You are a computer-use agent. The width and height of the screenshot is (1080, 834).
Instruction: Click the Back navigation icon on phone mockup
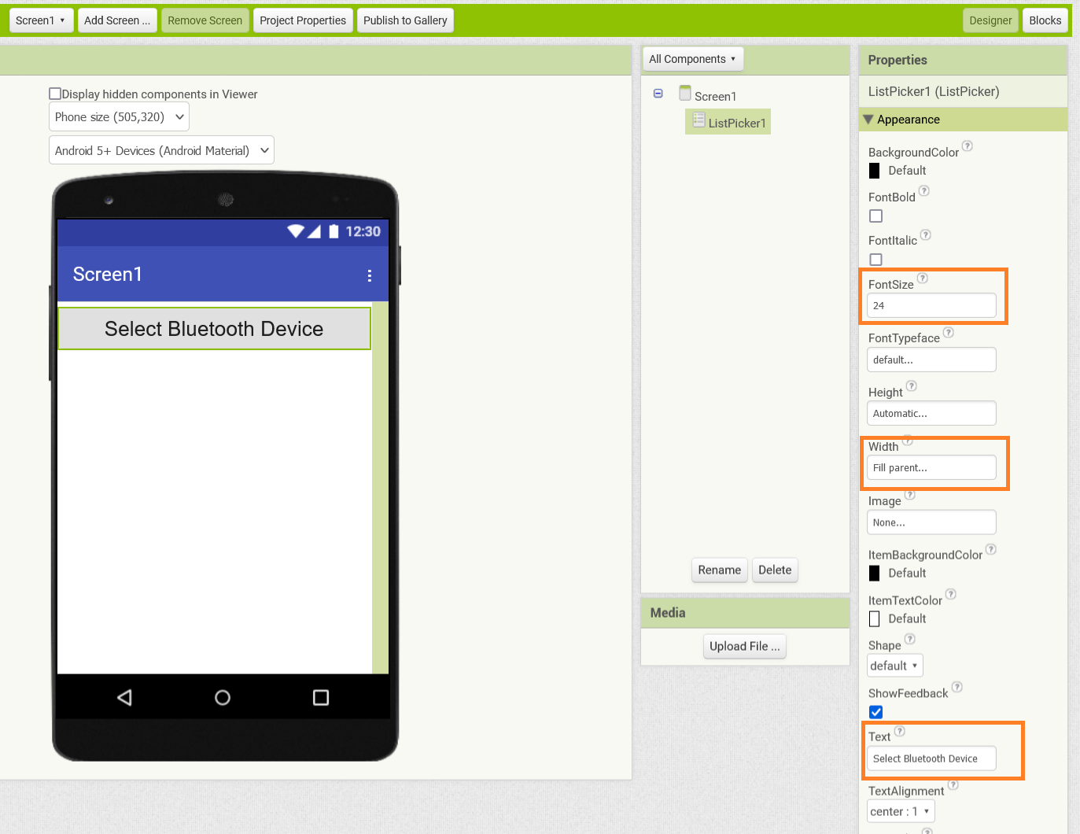click(124, 696)
